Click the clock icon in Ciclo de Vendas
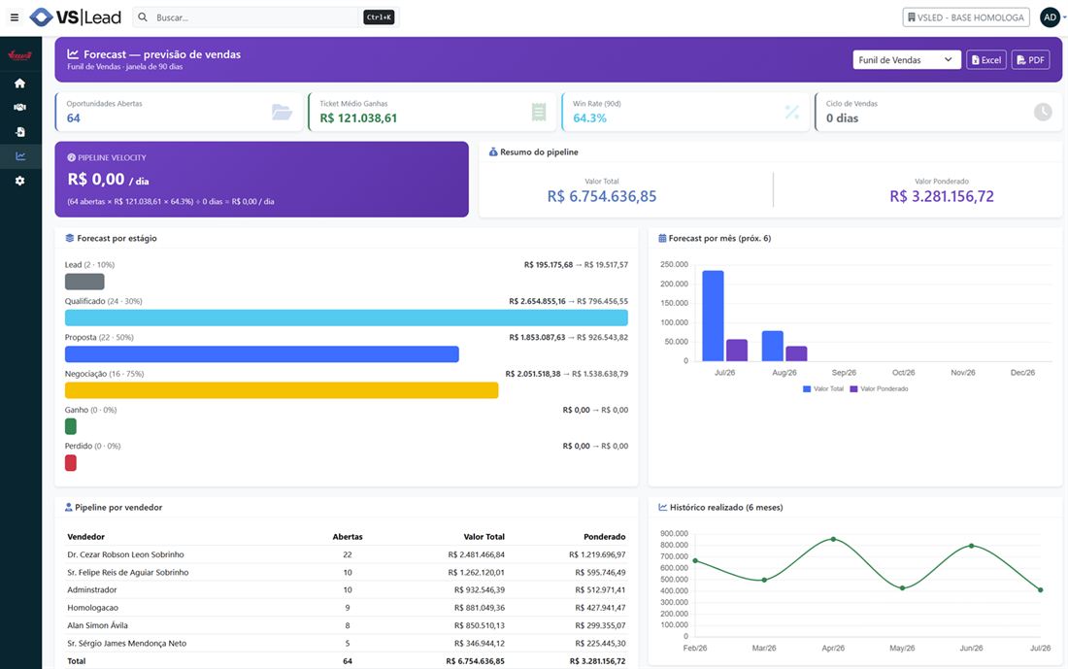Image resolution: width=1068 pixels, height=669 pixels. coord(1043,112)
